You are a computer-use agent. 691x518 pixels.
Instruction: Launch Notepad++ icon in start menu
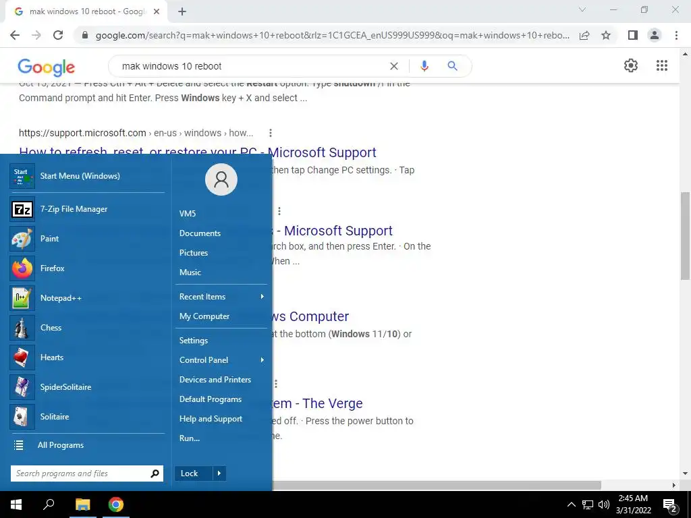pyautogui.click(x=22, y=297)
